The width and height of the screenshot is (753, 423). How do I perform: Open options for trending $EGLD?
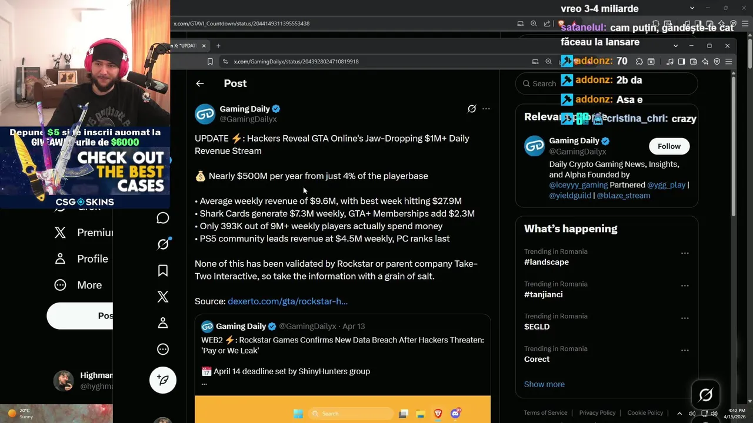tap(685, 318)
